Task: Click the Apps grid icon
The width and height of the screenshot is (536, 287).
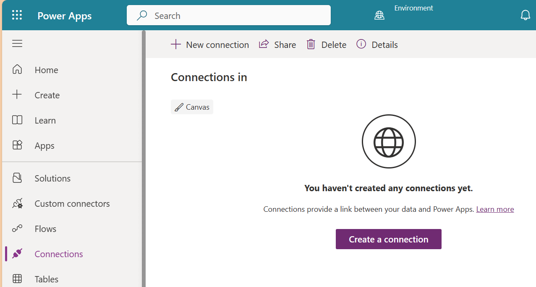Action: pos(17,145)
